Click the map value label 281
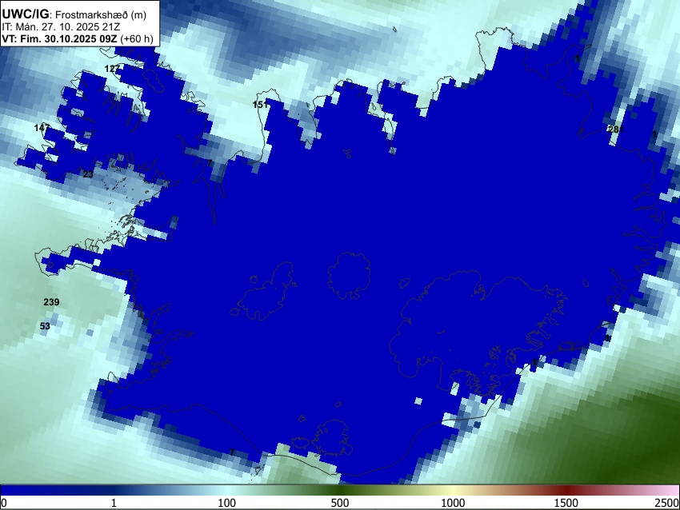 click(616, 129)
